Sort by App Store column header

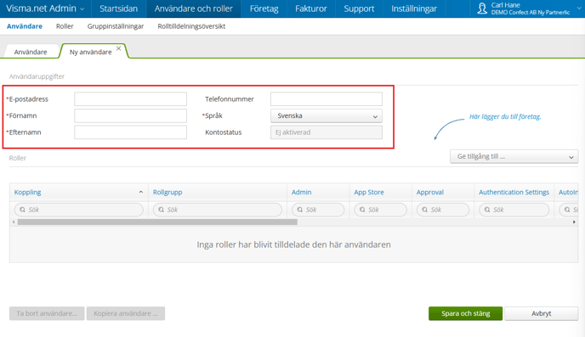[369, 192]
